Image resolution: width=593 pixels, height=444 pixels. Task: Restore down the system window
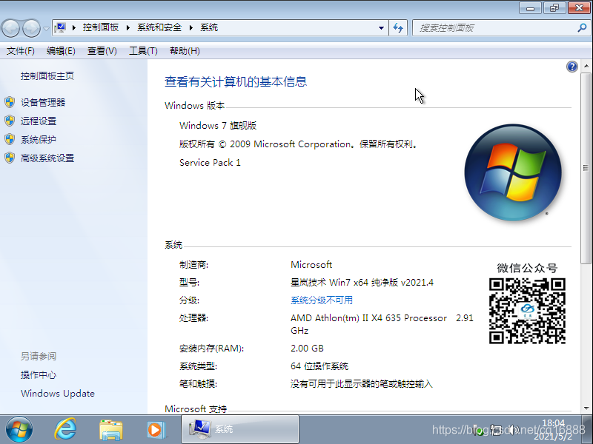click(x=554, y=8)
